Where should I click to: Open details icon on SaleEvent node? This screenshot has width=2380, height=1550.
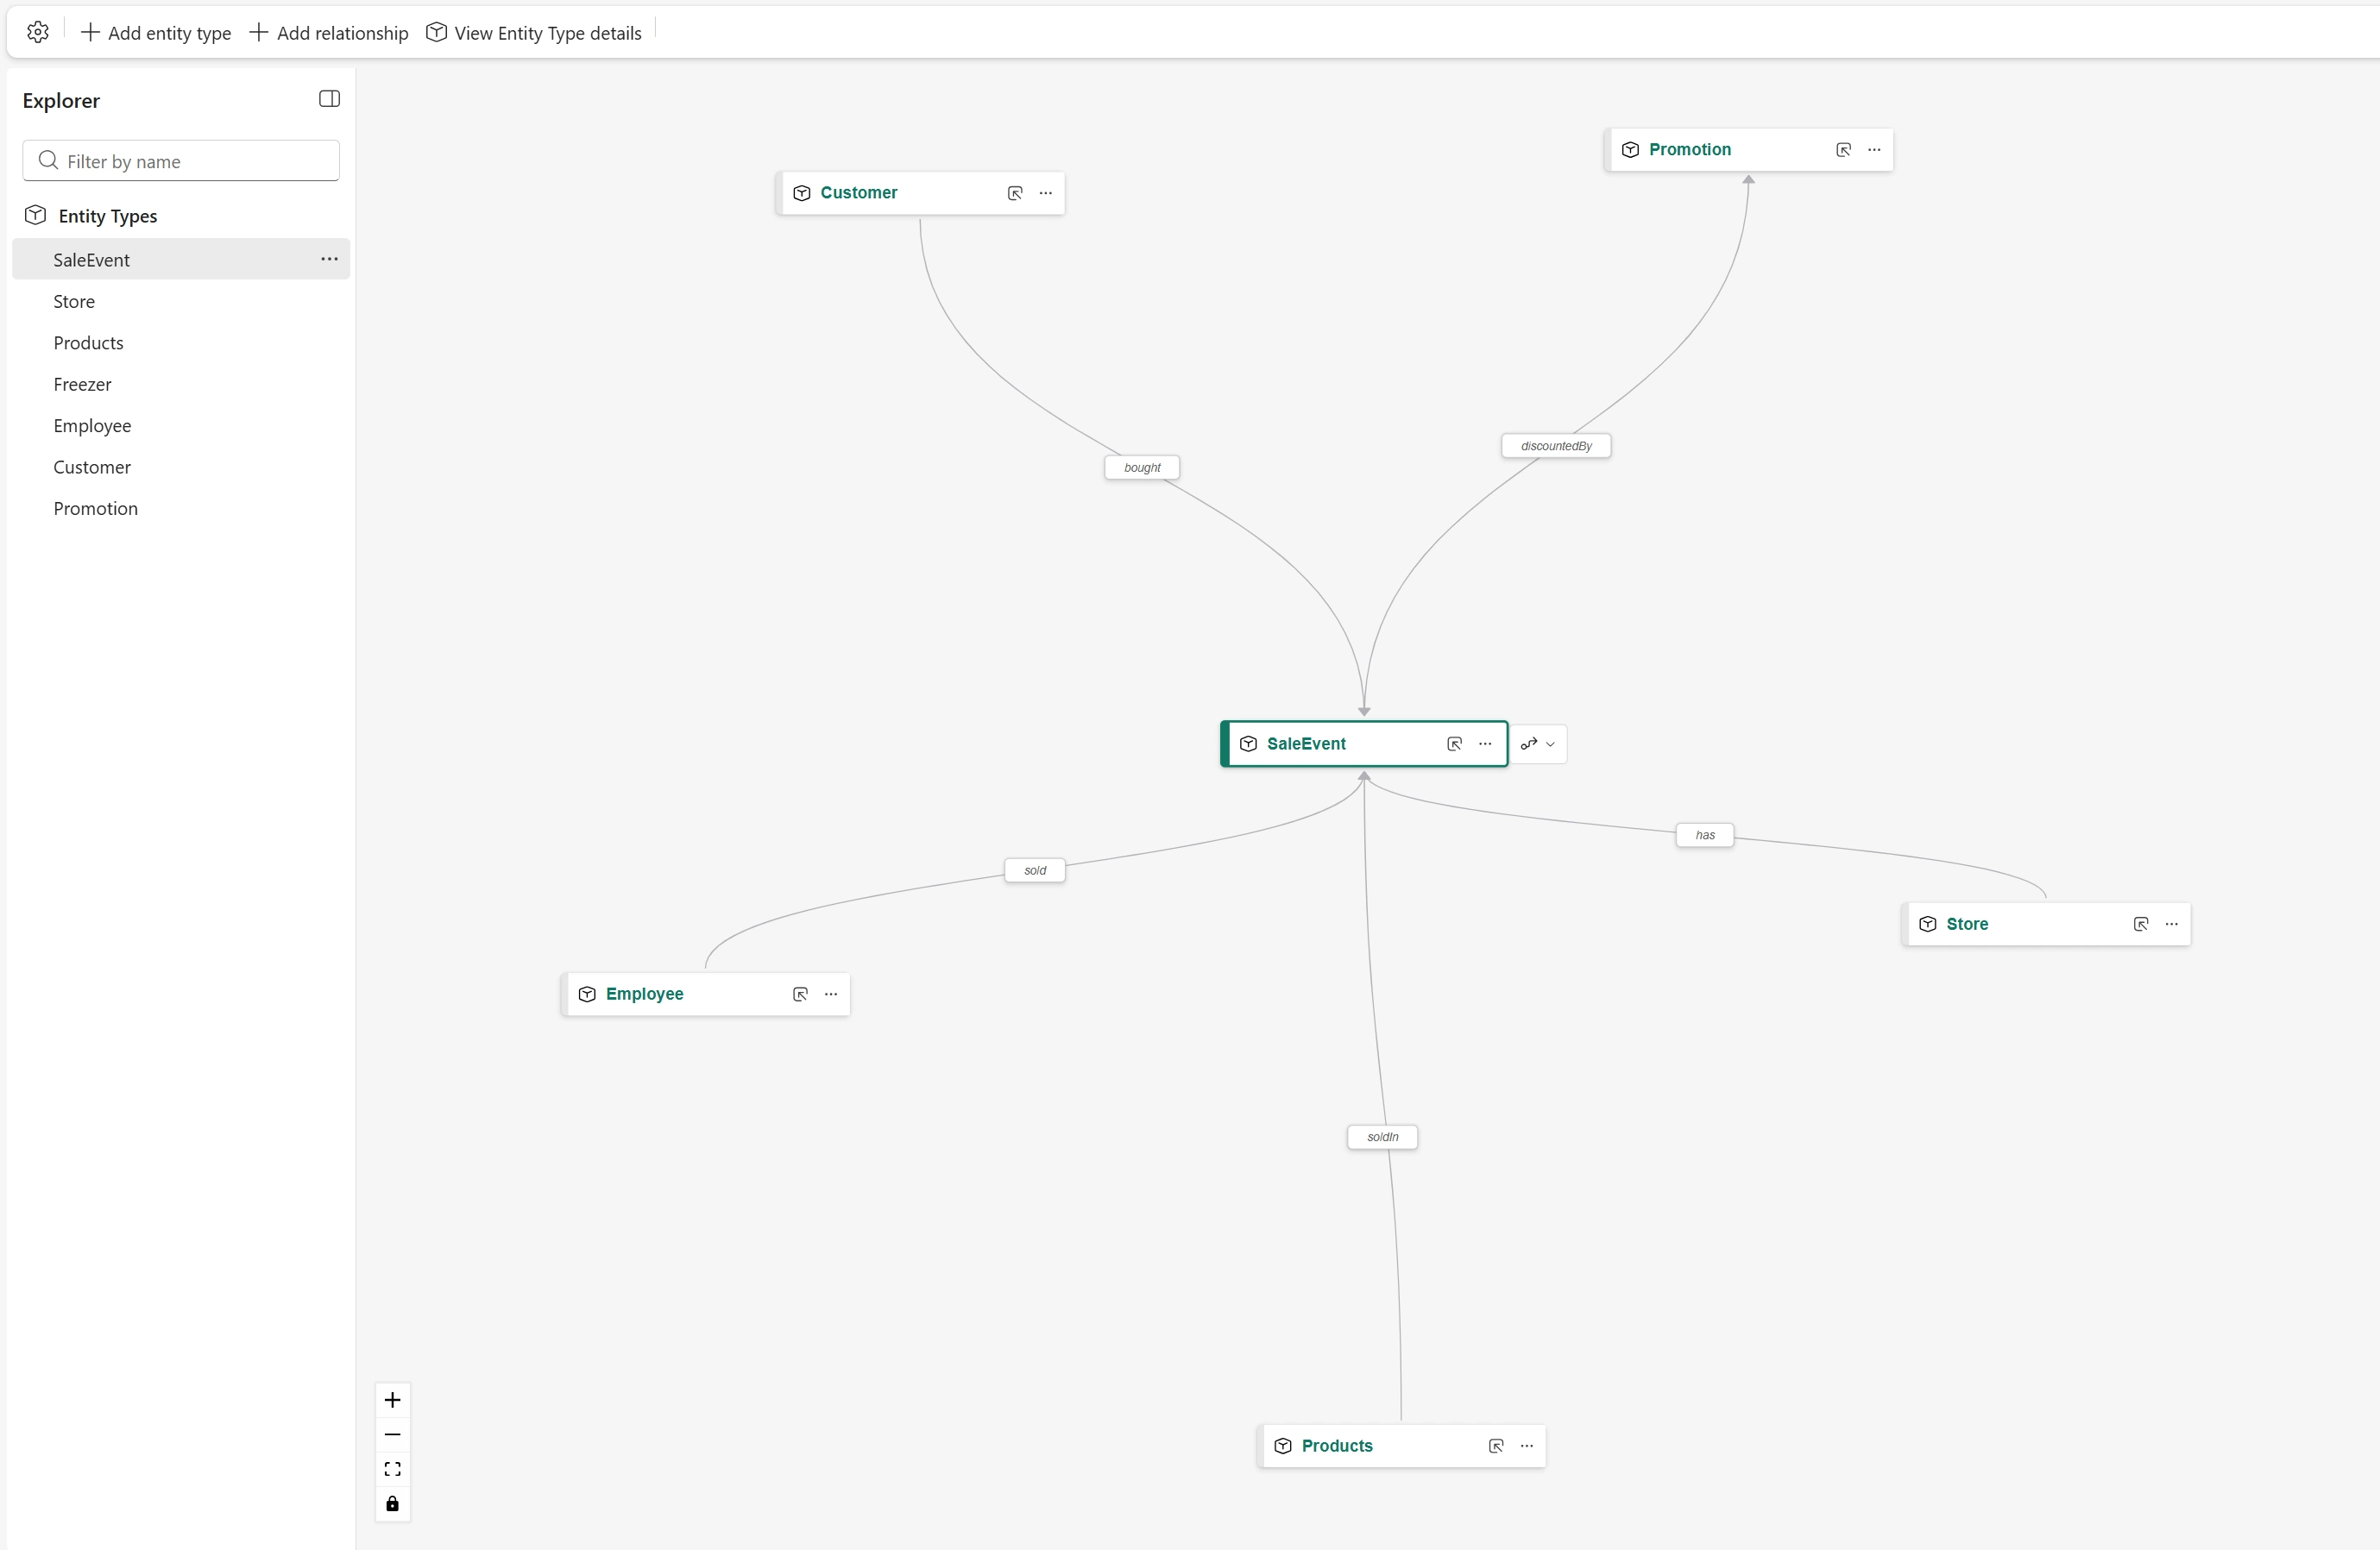click(1455, 744)
